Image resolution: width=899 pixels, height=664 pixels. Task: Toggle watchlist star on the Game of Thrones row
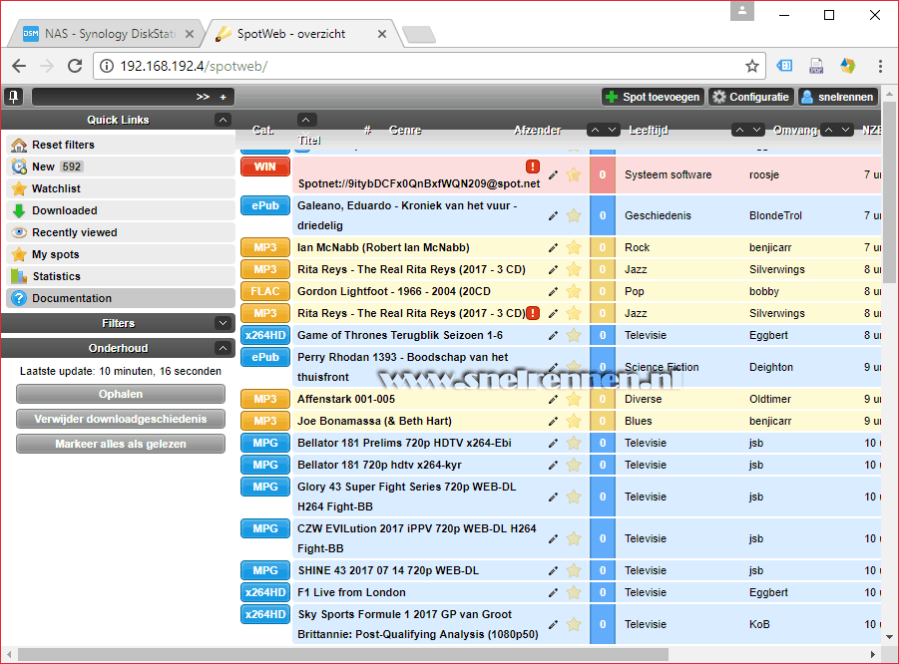click(x=574, y=336)
